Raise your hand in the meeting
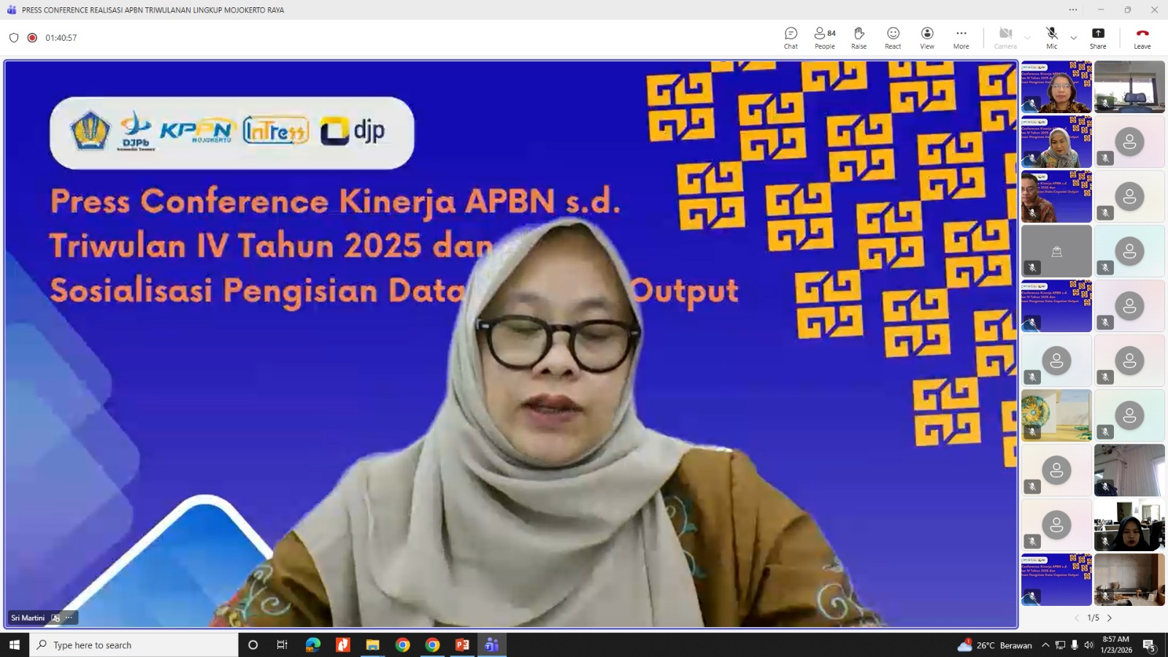The width and height of the screenshot is (1168, 657). point(858,38)
